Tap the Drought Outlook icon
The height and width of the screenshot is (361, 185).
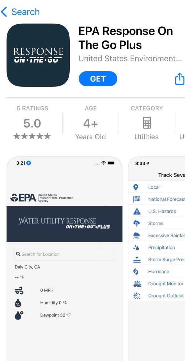(x=137, y=296)
